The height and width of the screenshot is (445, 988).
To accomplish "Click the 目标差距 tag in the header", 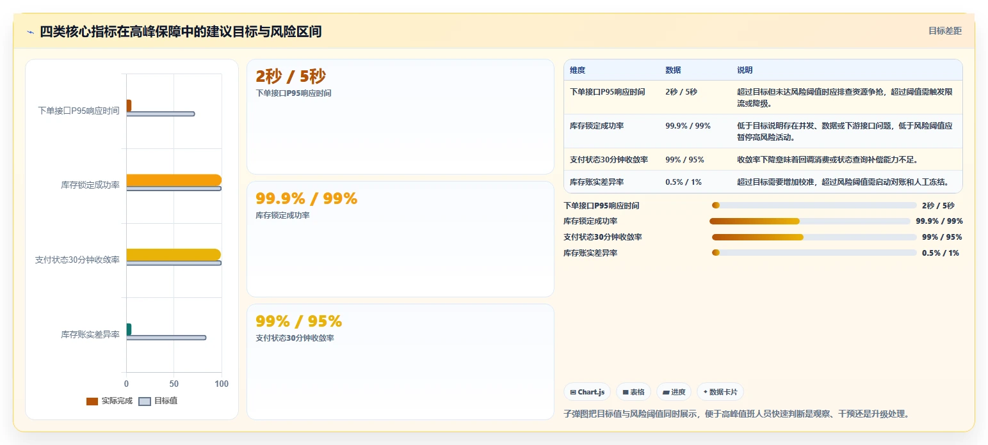I will pyautogui.click(x=944, y=31).
